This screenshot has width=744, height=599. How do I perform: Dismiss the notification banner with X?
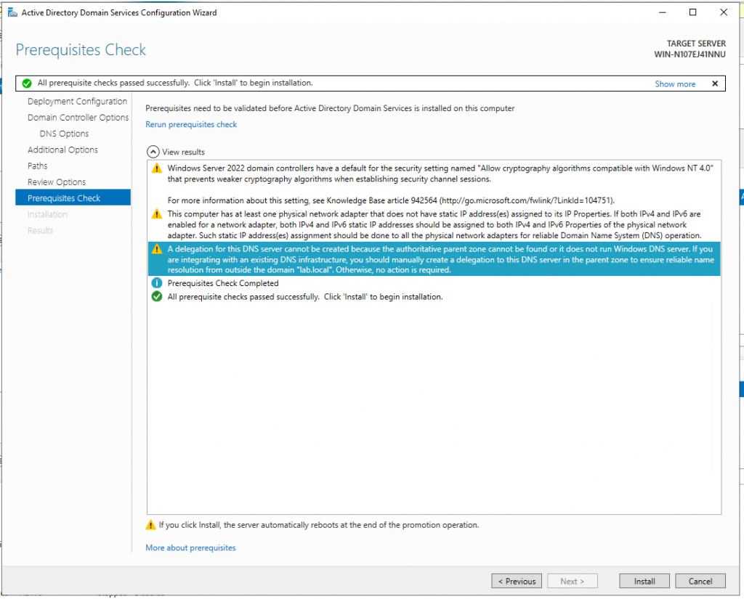click(x=715, y=83)
